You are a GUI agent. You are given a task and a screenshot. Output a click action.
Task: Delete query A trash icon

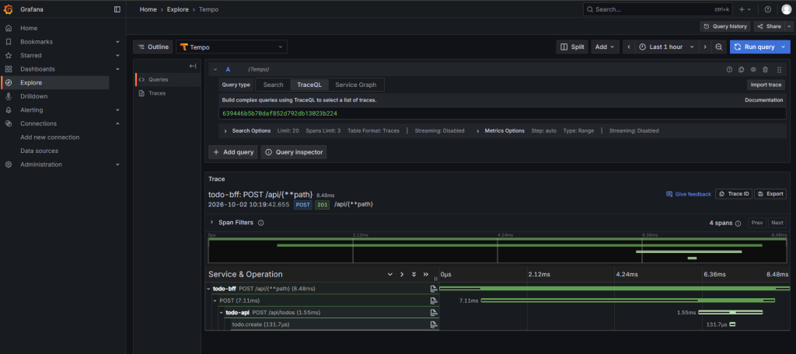(x=766, y=70)
